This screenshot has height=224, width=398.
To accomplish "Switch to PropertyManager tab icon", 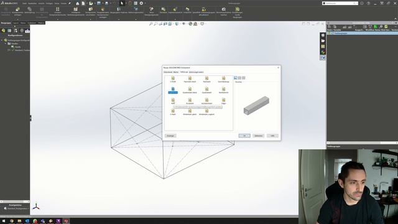I will coord(9,30).
